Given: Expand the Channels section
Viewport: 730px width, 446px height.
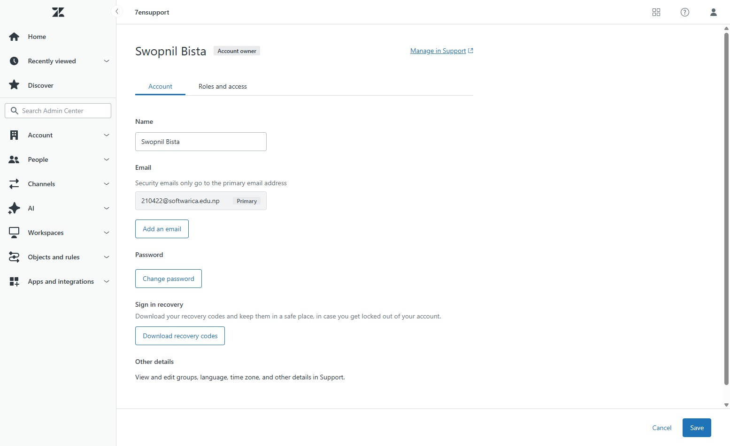Looking at the screenshot, I should point(107,184).
